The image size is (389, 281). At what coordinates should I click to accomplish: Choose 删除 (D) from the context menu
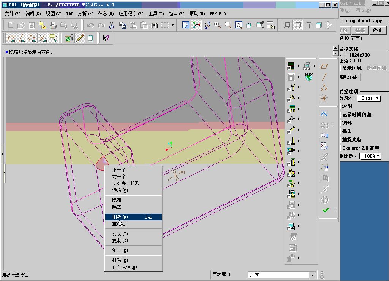click(133, 217)
